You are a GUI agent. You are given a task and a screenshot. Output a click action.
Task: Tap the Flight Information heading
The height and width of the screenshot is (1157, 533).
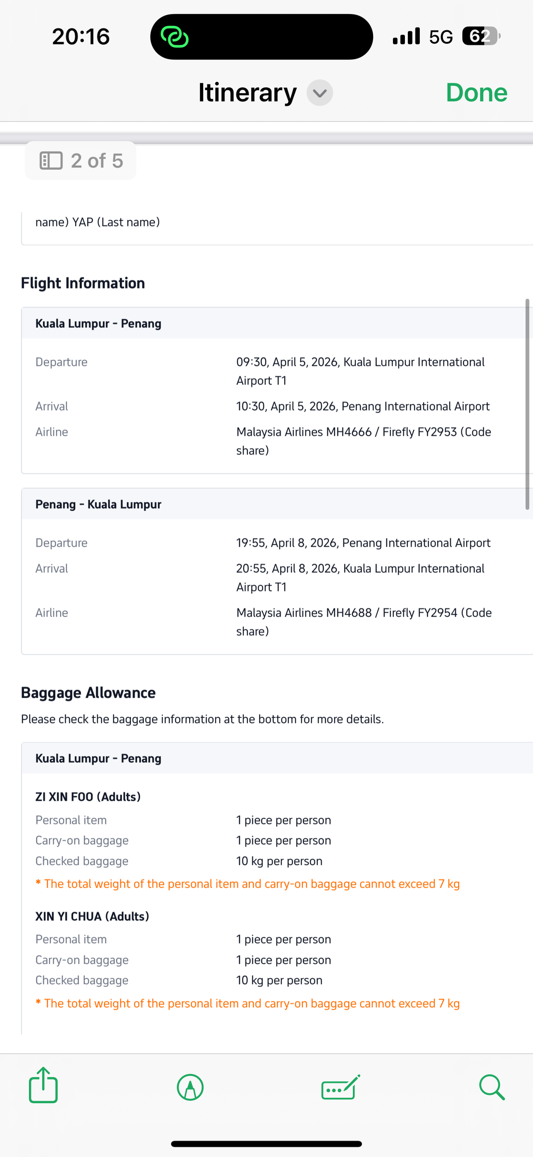point(83,283)
